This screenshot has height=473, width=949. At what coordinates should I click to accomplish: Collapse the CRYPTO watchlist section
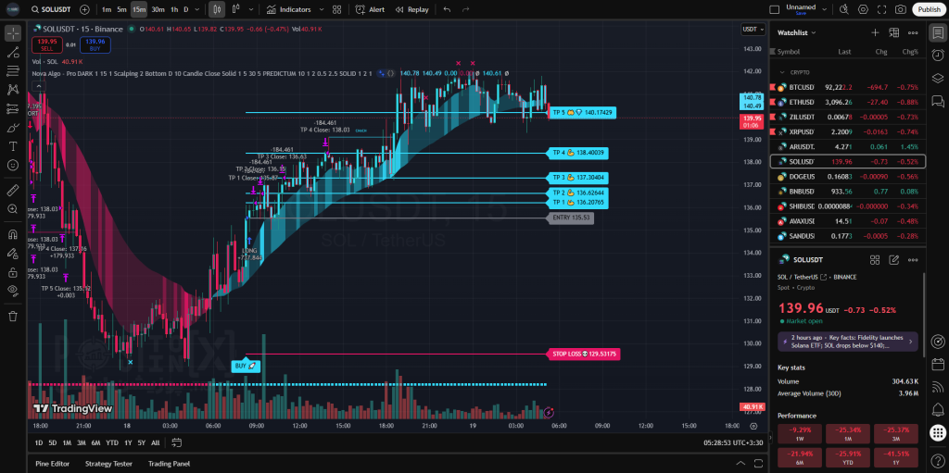click(x=781, y=72)
